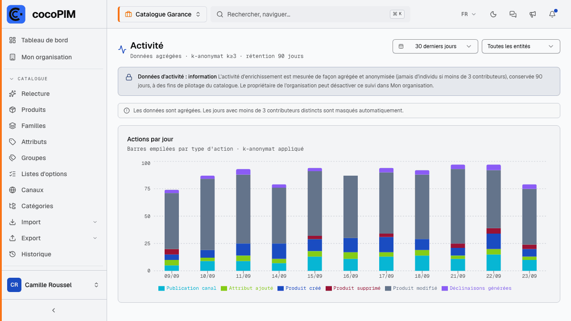Open the Historique section

[x=54, y=254]
